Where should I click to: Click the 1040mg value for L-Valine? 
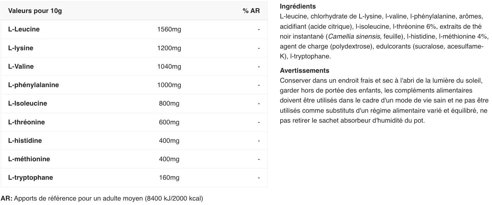[169, 67]
